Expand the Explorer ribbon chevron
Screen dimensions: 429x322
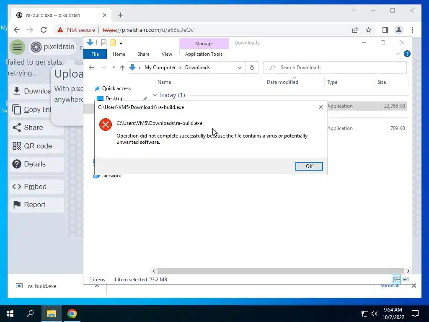pyautogui.click(x=398, y=54)
